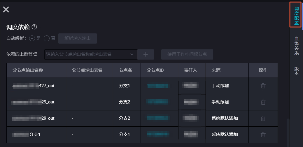Select the 是 auto-parse radio button
Screen dimensions: 303x147
[32, 38]
